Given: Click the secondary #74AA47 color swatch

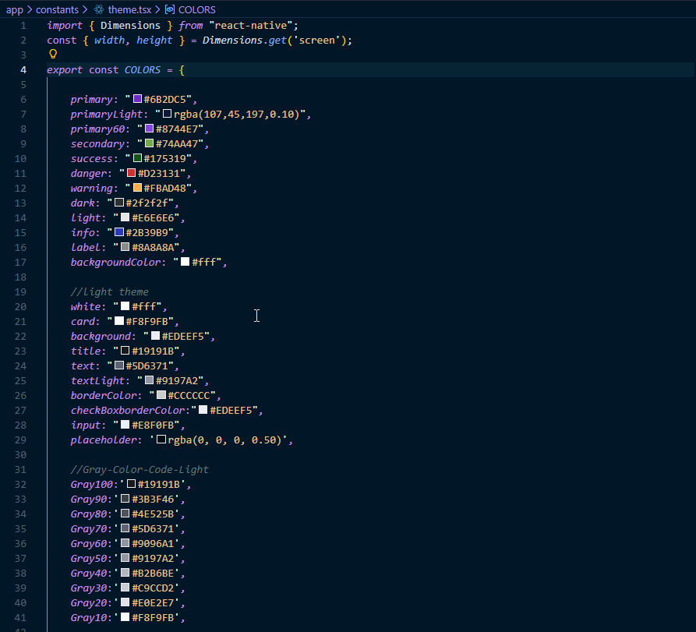Looking at the screenshot, I should click(149, 144).
